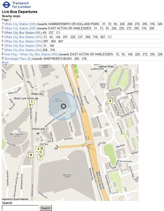
Task: Click the Wood Lane Estate label on map
Action: coord(24,98)
